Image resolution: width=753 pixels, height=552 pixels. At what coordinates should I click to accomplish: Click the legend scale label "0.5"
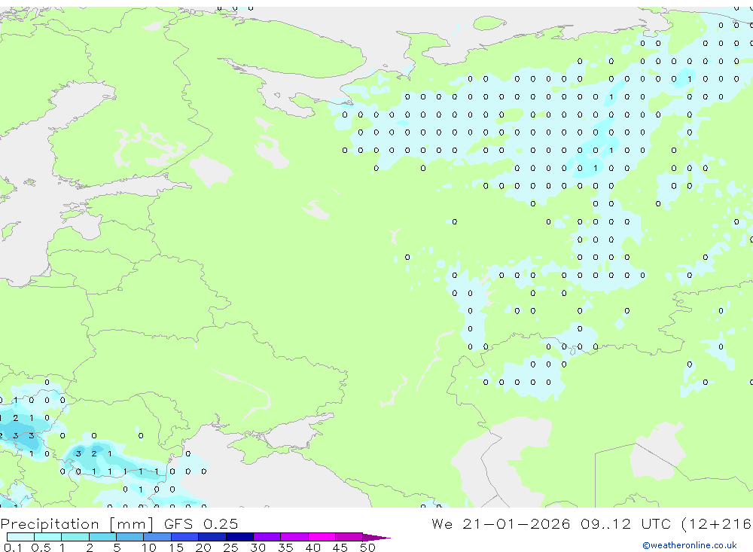(41, 547)
